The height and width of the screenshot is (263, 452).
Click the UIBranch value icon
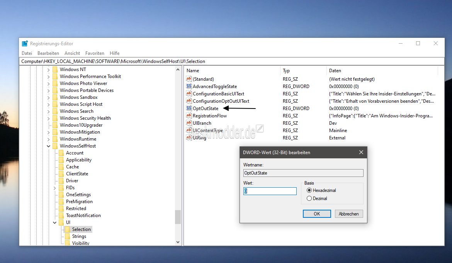coord(189,123)
